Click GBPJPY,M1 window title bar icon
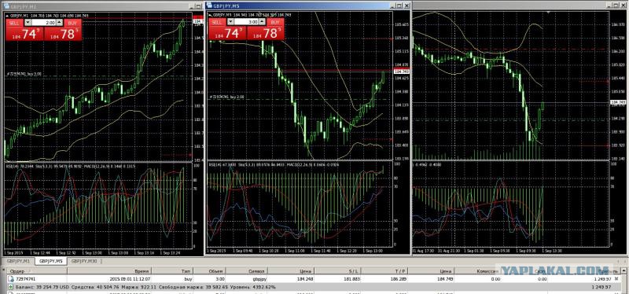Viewport: 629px width, 294px height. click(6, 6)
